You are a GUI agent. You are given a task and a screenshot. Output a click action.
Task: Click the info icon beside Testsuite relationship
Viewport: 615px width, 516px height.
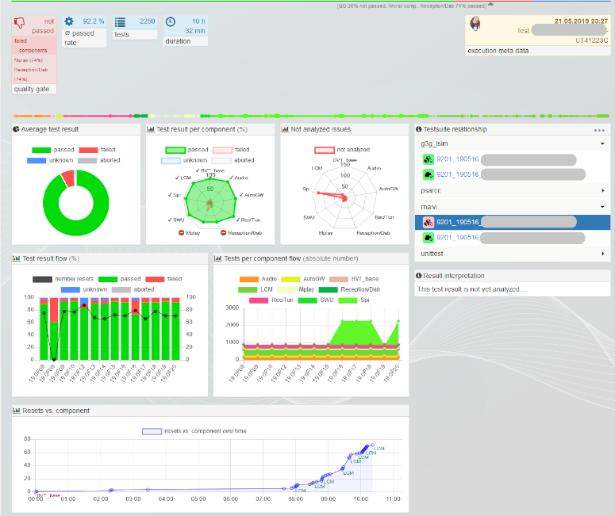pos(419,129)
